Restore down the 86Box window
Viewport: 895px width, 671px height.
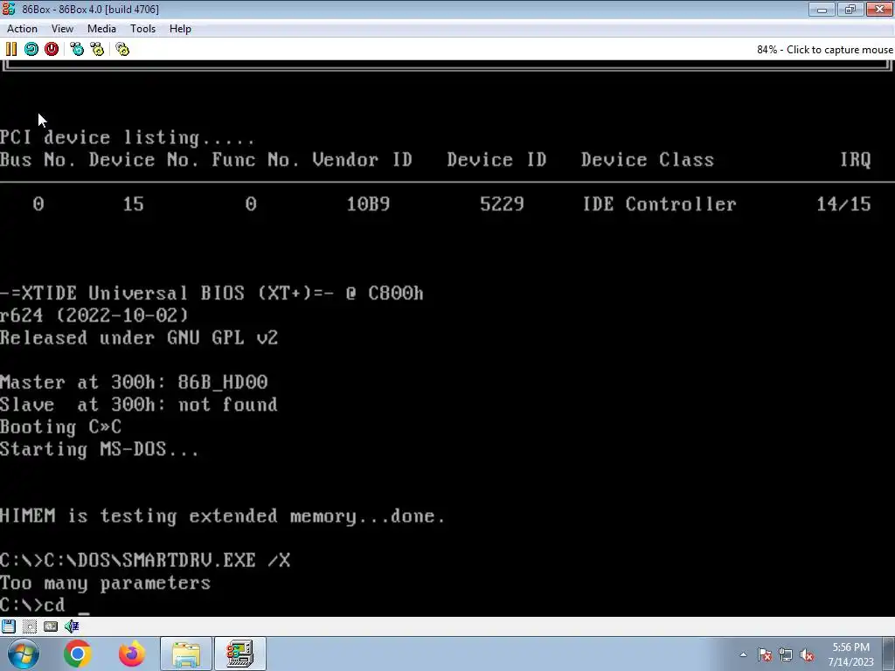point(850,9)
